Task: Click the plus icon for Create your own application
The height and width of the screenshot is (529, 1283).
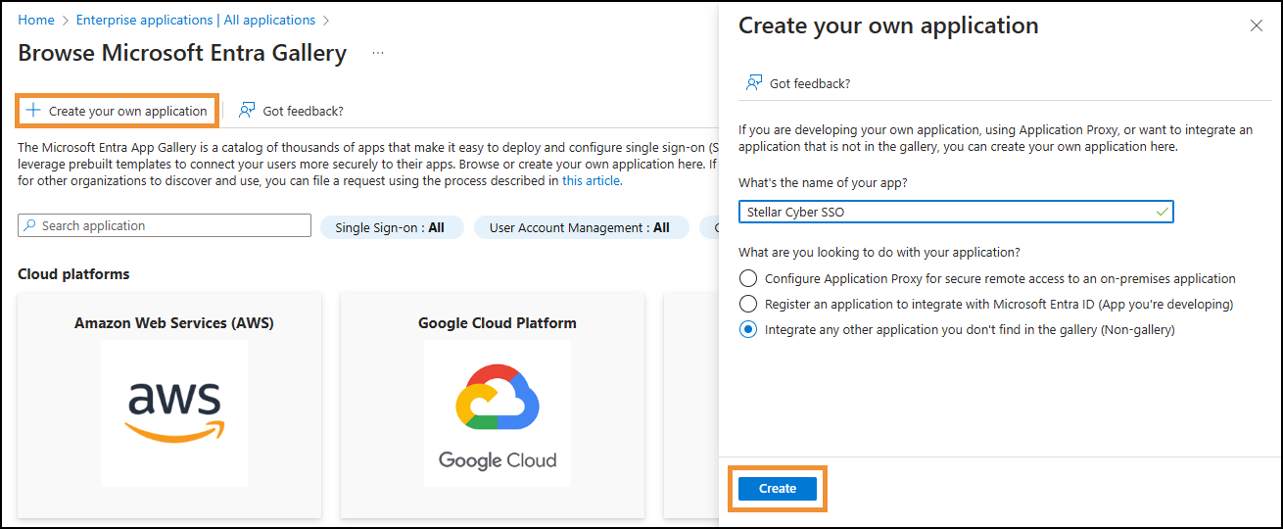Action: [33, 111]
